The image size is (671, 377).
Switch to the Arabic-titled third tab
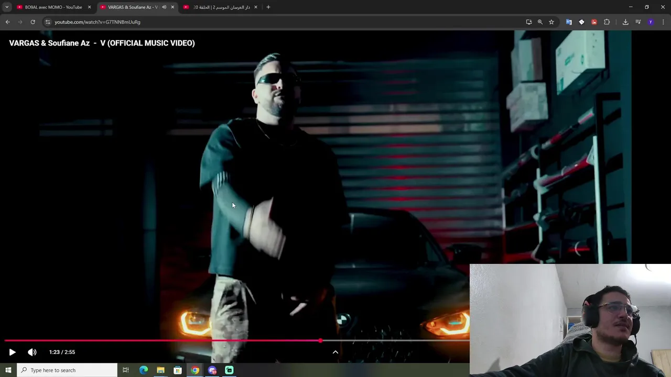[x=221, y=7]
